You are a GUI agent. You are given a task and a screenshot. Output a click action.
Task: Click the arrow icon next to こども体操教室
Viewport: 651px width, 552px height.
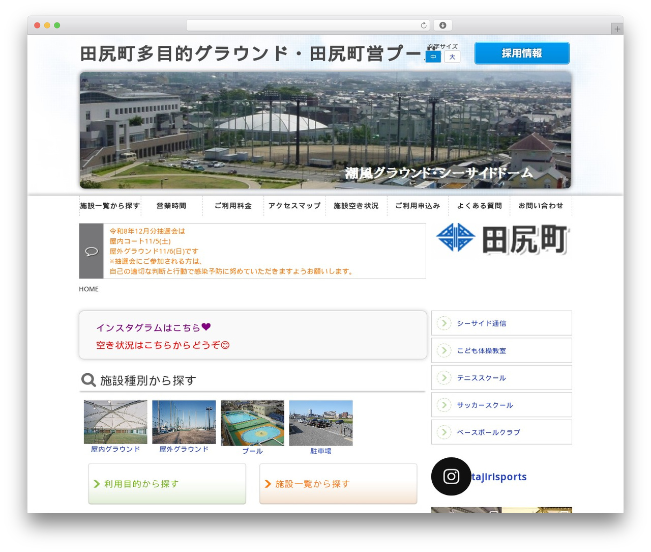coord(444,350)
